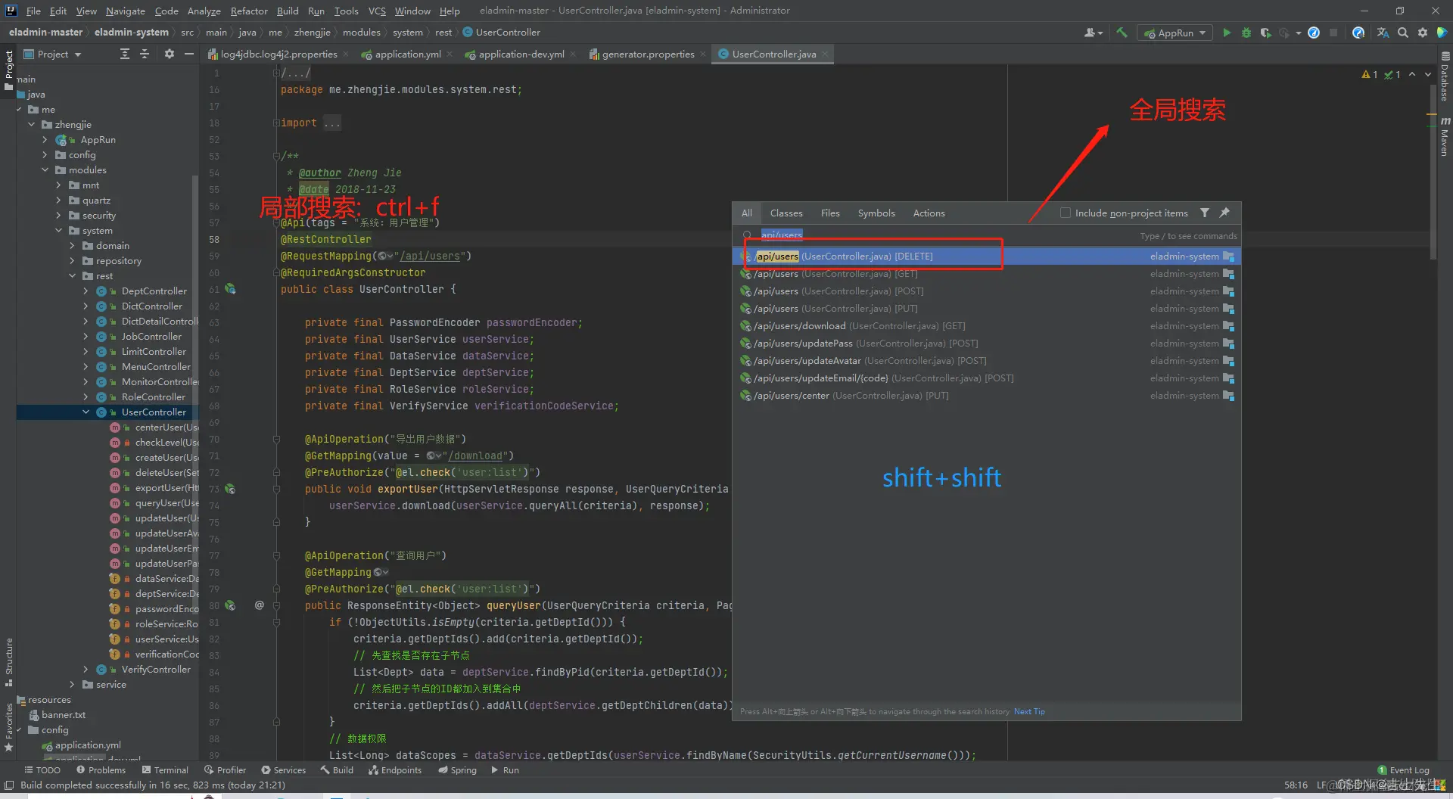Open the Event Log

click(1404, 770)
